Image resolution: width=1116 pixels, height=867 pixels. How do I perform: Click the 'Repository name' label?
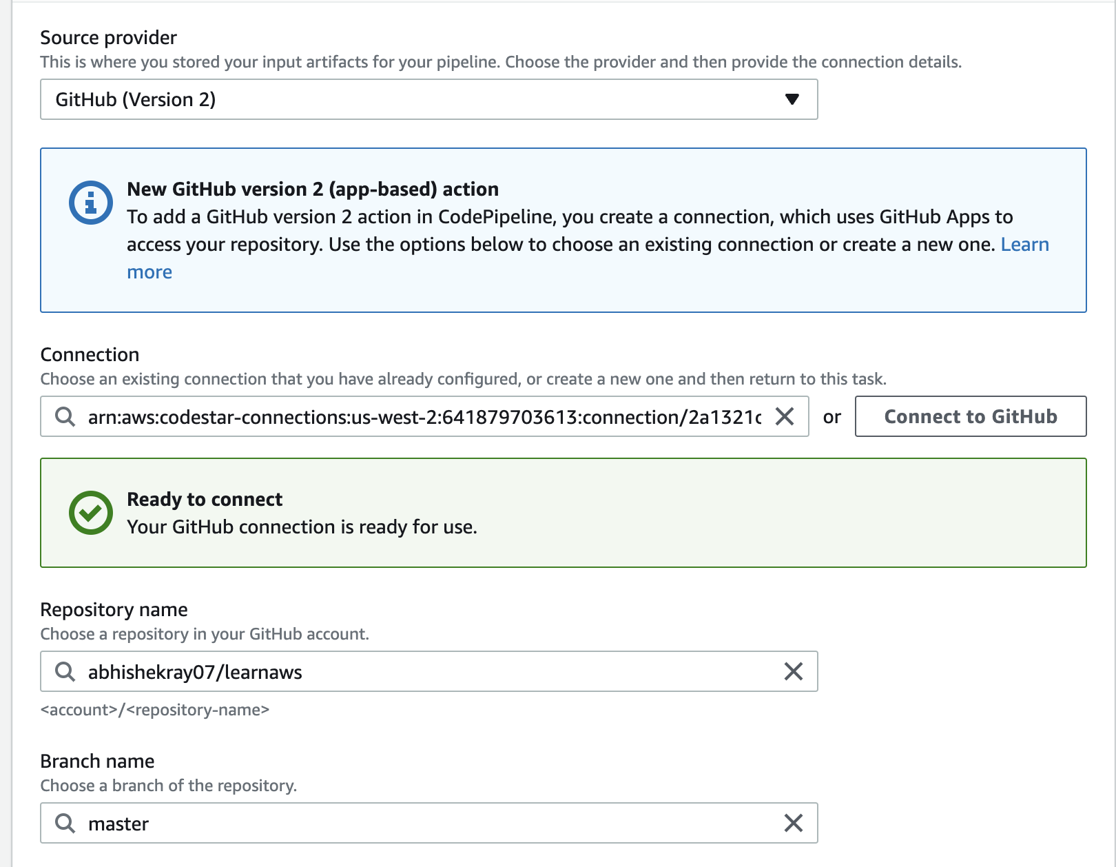click(x=114, y=609)
